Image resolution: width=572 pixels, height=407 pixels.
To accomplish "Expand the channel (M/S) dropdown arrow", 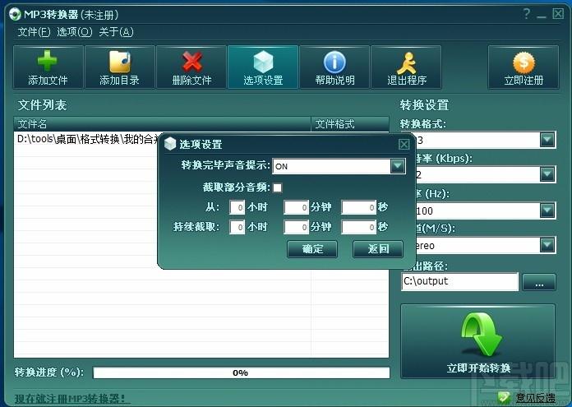I will pyautogui.click(x=547, y=245).
